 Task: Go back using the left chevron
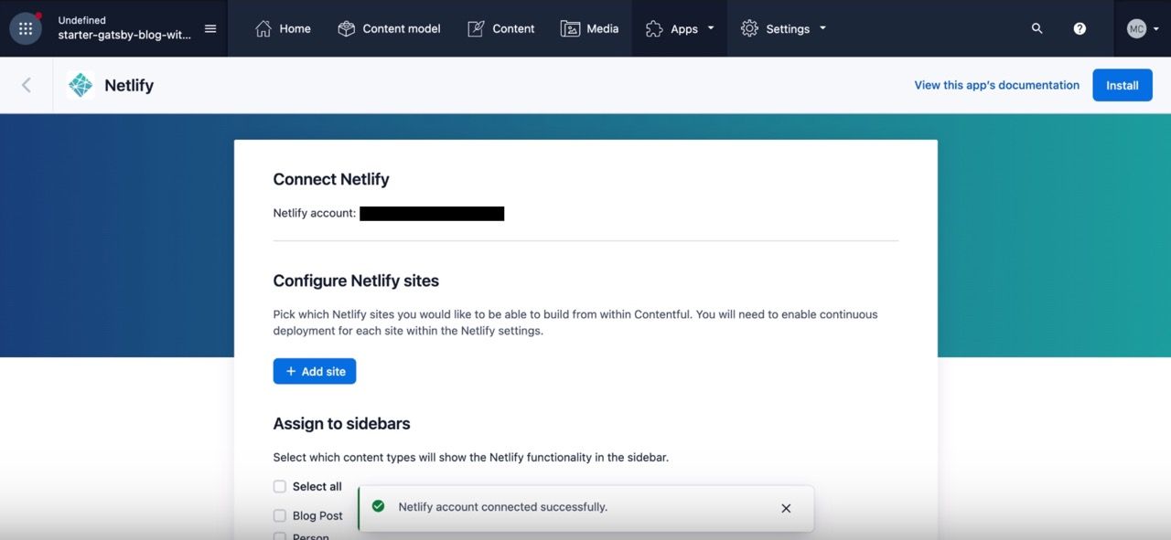click(x=27, y=85)
